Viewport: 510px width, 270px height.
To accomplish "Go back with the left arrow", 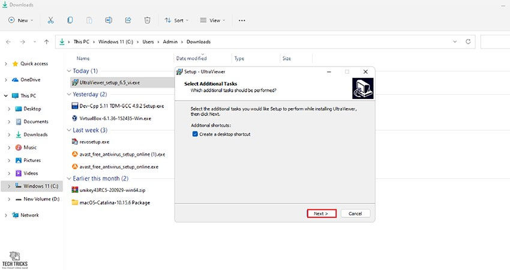I will point(8,41).
